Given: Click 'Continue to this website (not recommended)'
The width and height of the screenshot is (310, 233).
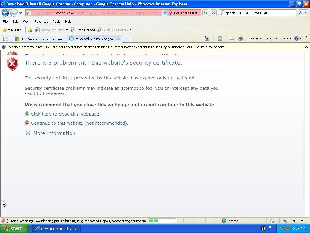Looking at the screenshot, I should [x=80, y=123].
